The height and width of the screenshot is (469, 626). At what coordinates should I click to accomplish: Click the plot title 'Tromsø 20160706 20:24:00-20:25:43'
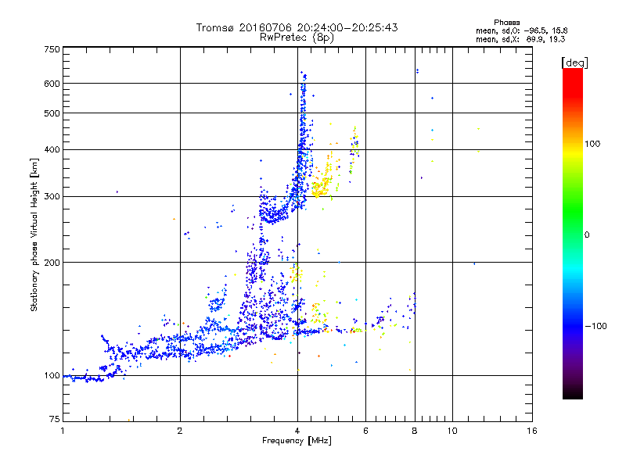pyautogui.click(x=297, y=27)
